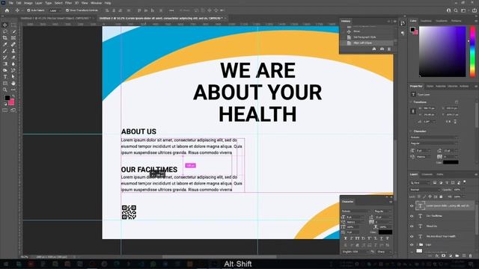Viewport: 479px width, 269px height.
Task: Select the Rectangular Marquee tool
Action: coord(13,25)
